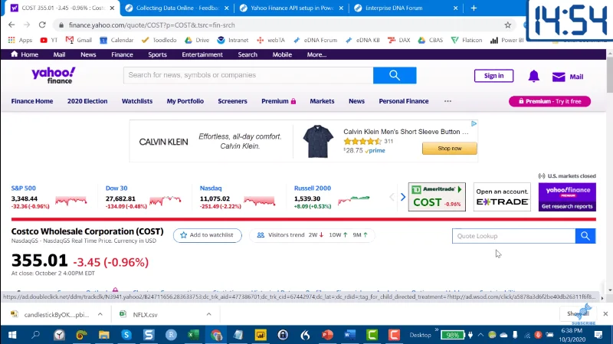Click the browser address bar URL
Viewport: 613px width, 344px height.
click(x=152, y=25)
